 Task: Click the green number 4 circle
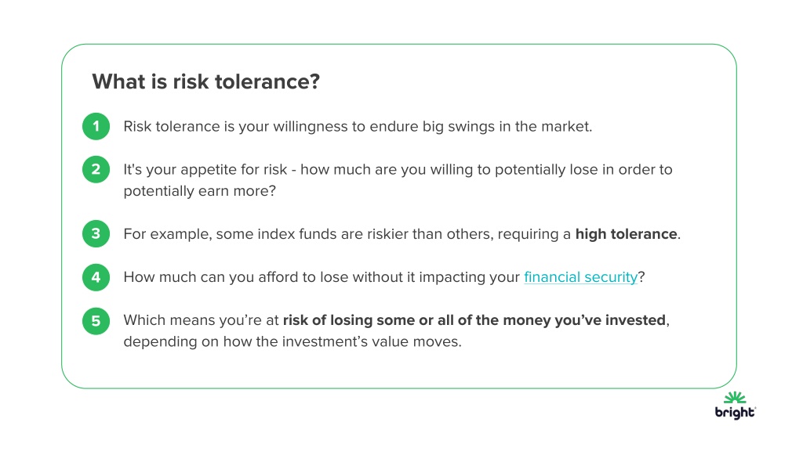coord(96,277)
